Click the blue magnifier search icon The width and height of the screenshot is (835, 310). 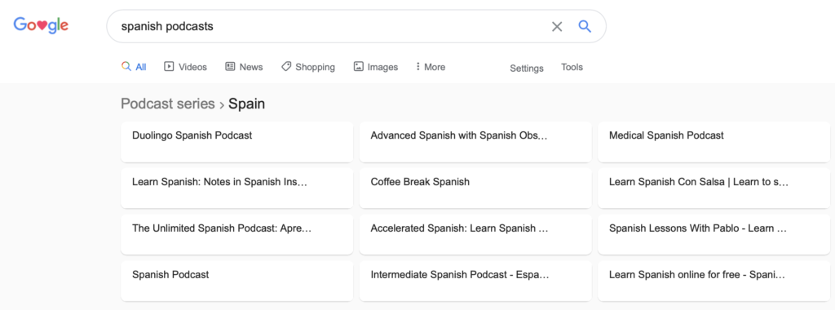[x=585, y=26]
